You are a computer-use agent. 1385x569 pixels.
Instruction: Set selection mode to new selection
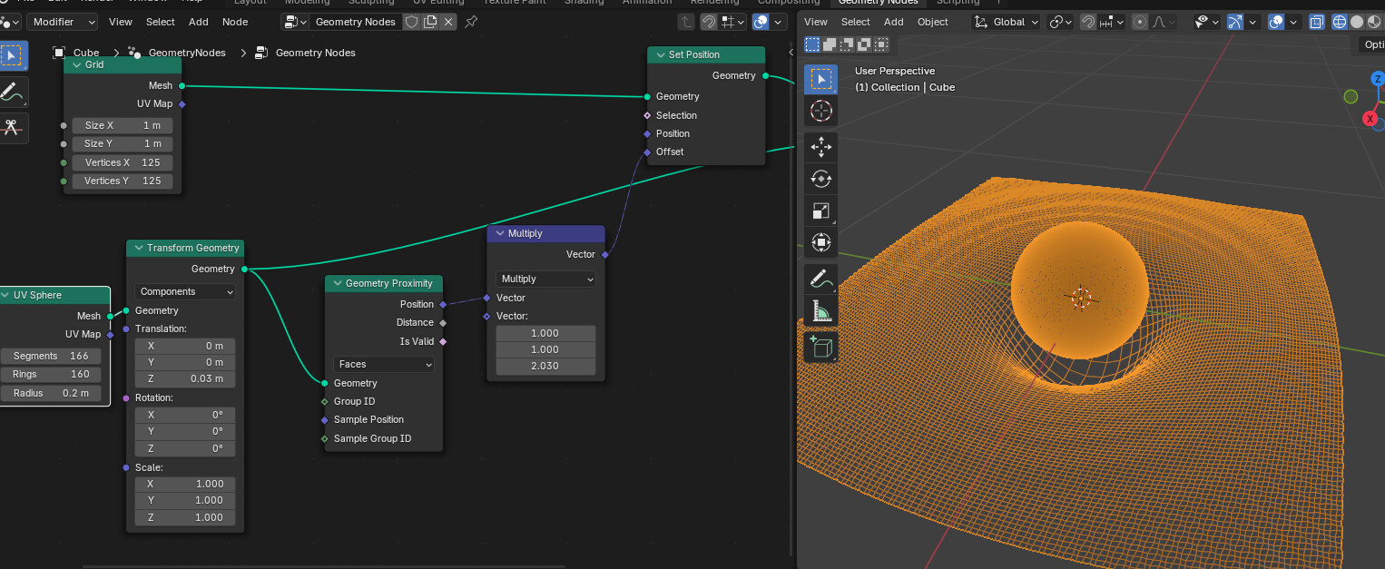click(812, 44)
